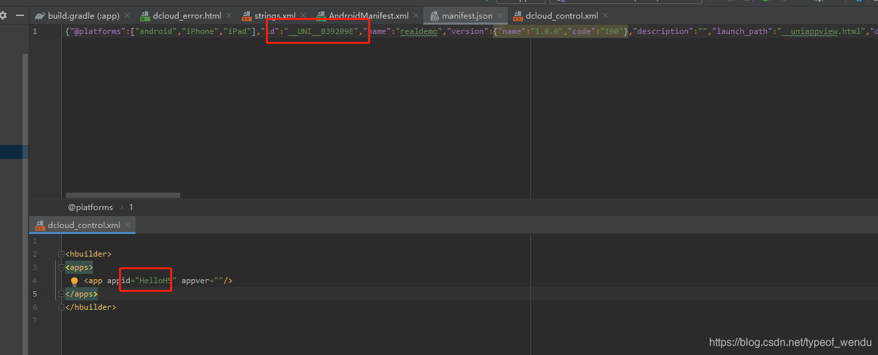
Task: Click the horizontal scrollbar of manifest.json editor
Action: coord(122,195)
